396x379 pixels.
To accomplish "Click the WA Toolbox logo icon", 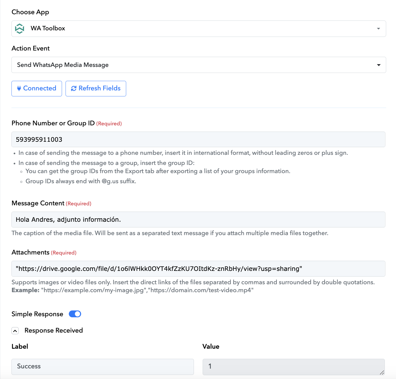I will pos(19,28).
